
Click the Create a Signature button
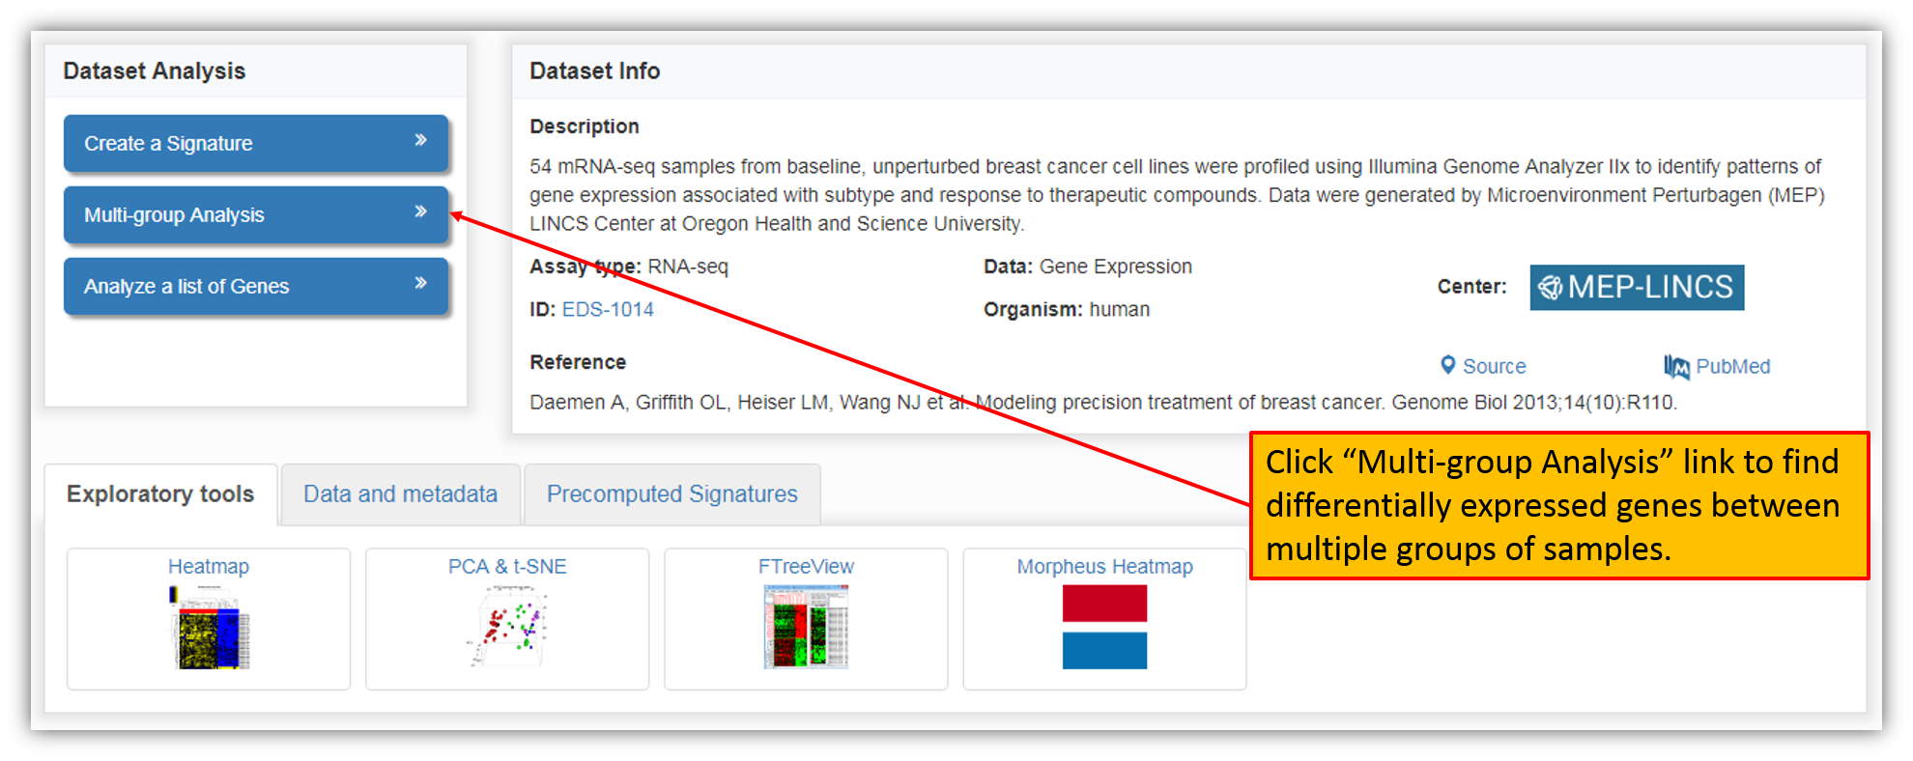point(256,143)
